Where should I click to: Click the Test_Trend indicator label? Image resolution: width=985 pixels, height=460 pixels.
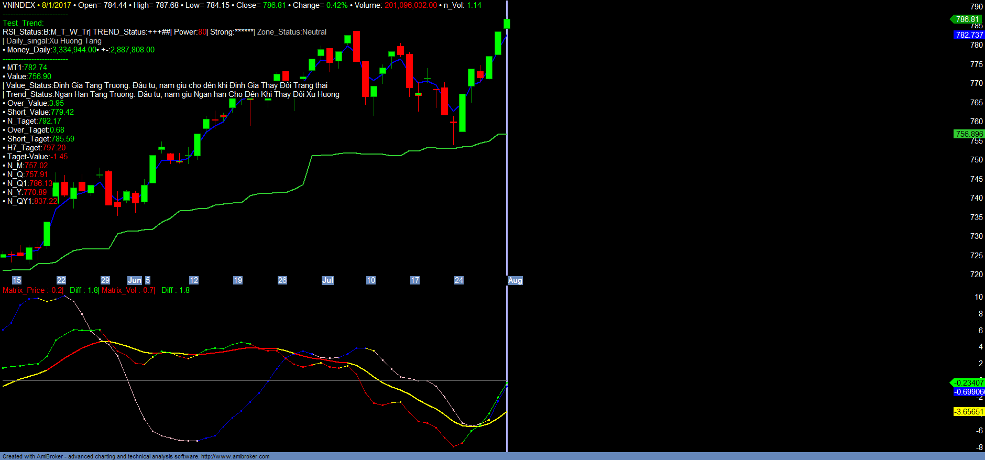click(x=23, y=23)
